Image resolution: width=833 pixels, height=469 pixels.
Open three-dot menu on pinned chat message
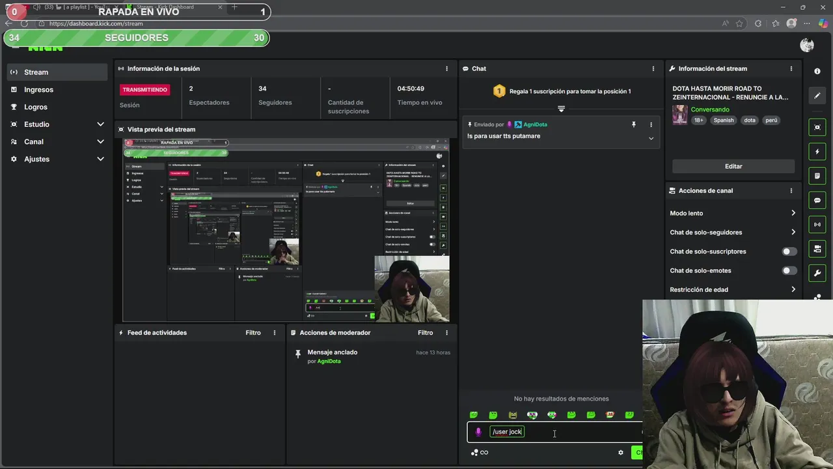click(x=651, y=124)
